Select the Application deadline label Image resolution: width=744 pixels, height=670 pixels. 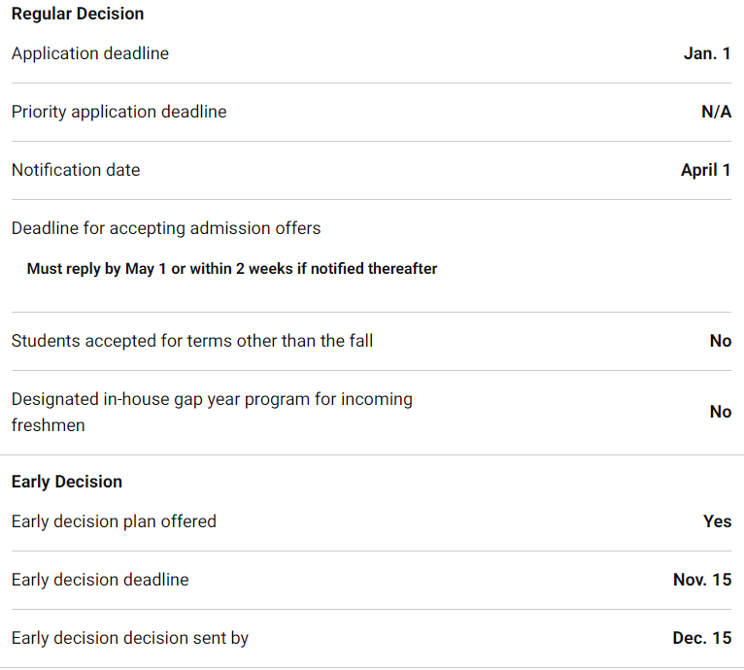(x=90, y=53)
